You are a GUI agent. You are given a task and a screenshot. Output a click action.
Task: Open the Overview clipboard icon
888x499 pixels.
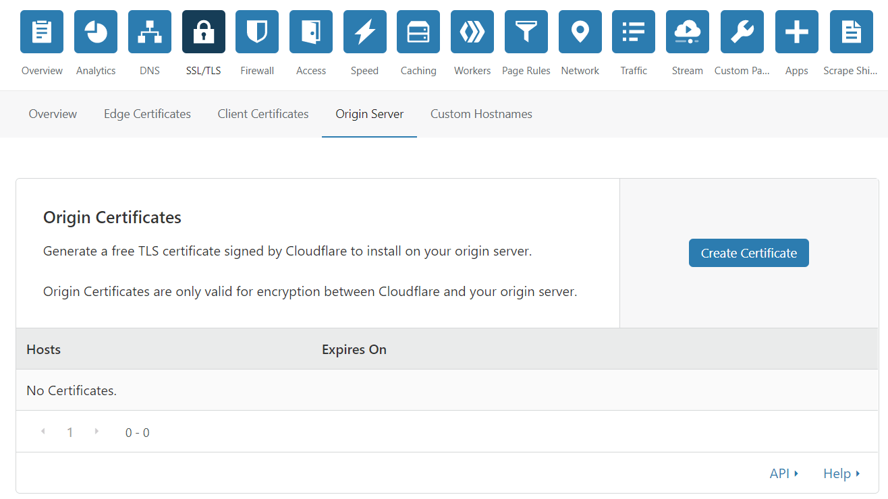click(x=42, y=32)
